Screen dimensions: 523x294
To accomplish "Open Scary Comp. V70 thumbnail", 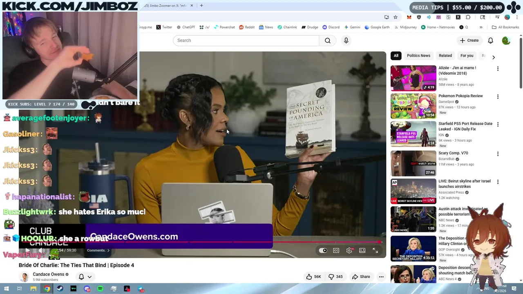I will click(413, 163).
